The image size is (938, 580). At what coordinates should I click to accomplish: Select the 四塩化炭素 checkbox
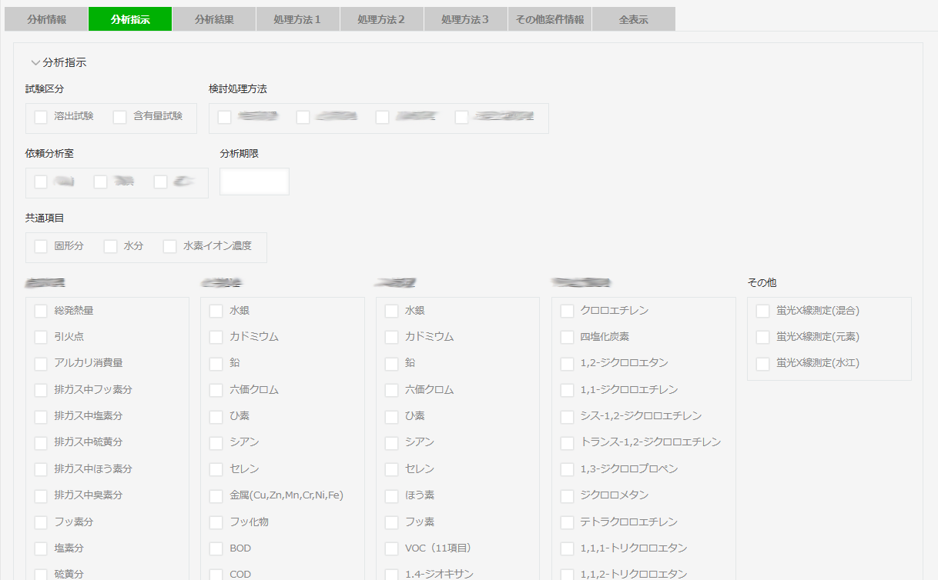(x=567, y=337)
